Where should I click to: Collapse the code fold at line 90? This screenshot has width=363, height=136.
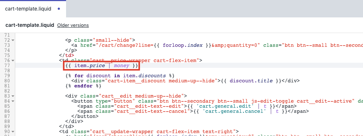(13, 132)
